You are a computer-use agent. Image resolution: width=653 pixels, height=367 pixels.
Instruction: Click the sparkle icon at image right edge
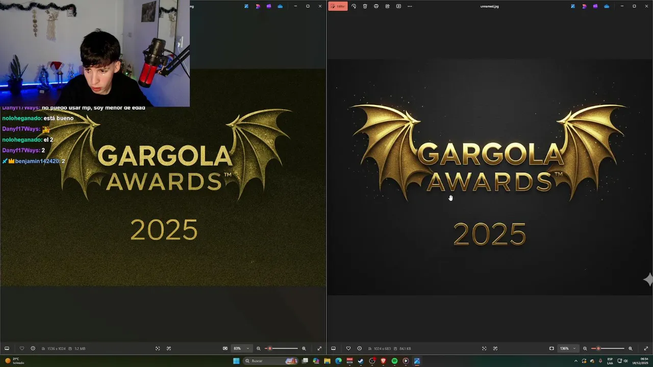648,279
